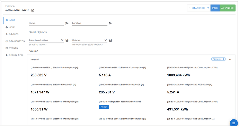The width and height of the screenshot is (239, 126).
Task: Send the Name field value
Action: coord(67,23)
